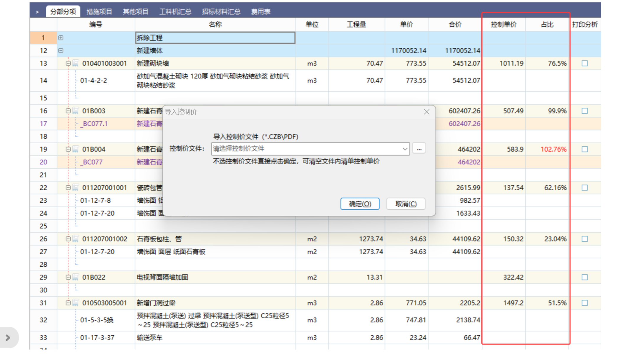
Task: Tick 打印分析 checkbox for row 31
Action: pyautogui.click(x=584, y=303)
